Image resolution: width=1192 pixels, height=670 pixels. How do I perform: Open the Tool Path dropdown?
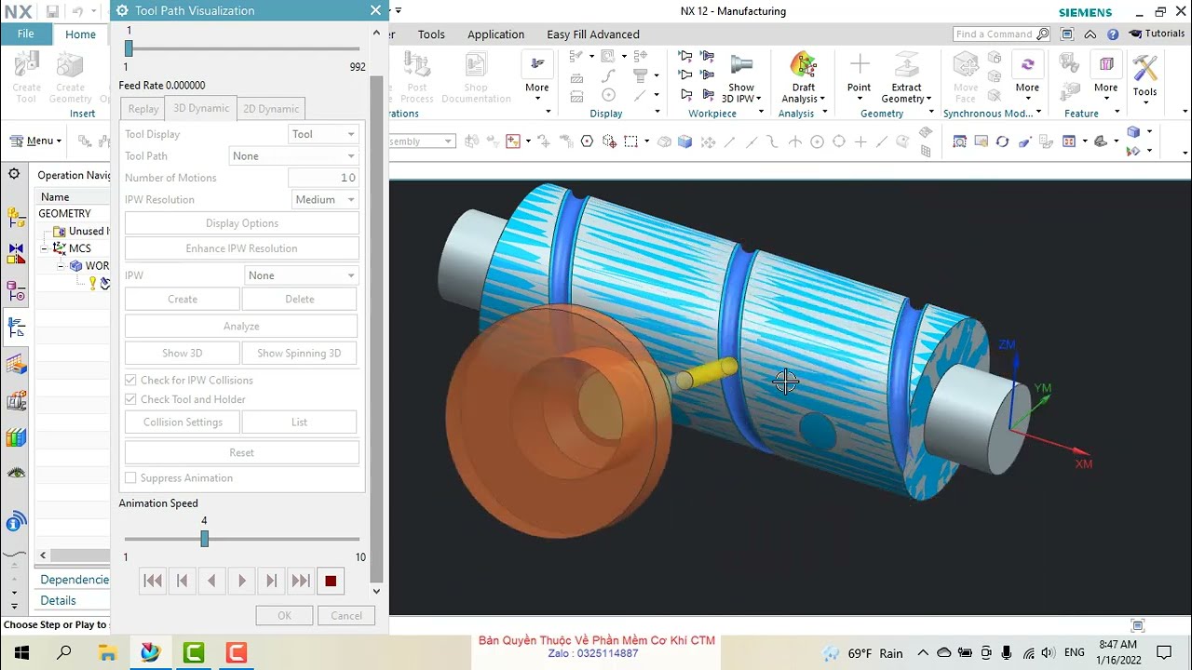[293, 155]
